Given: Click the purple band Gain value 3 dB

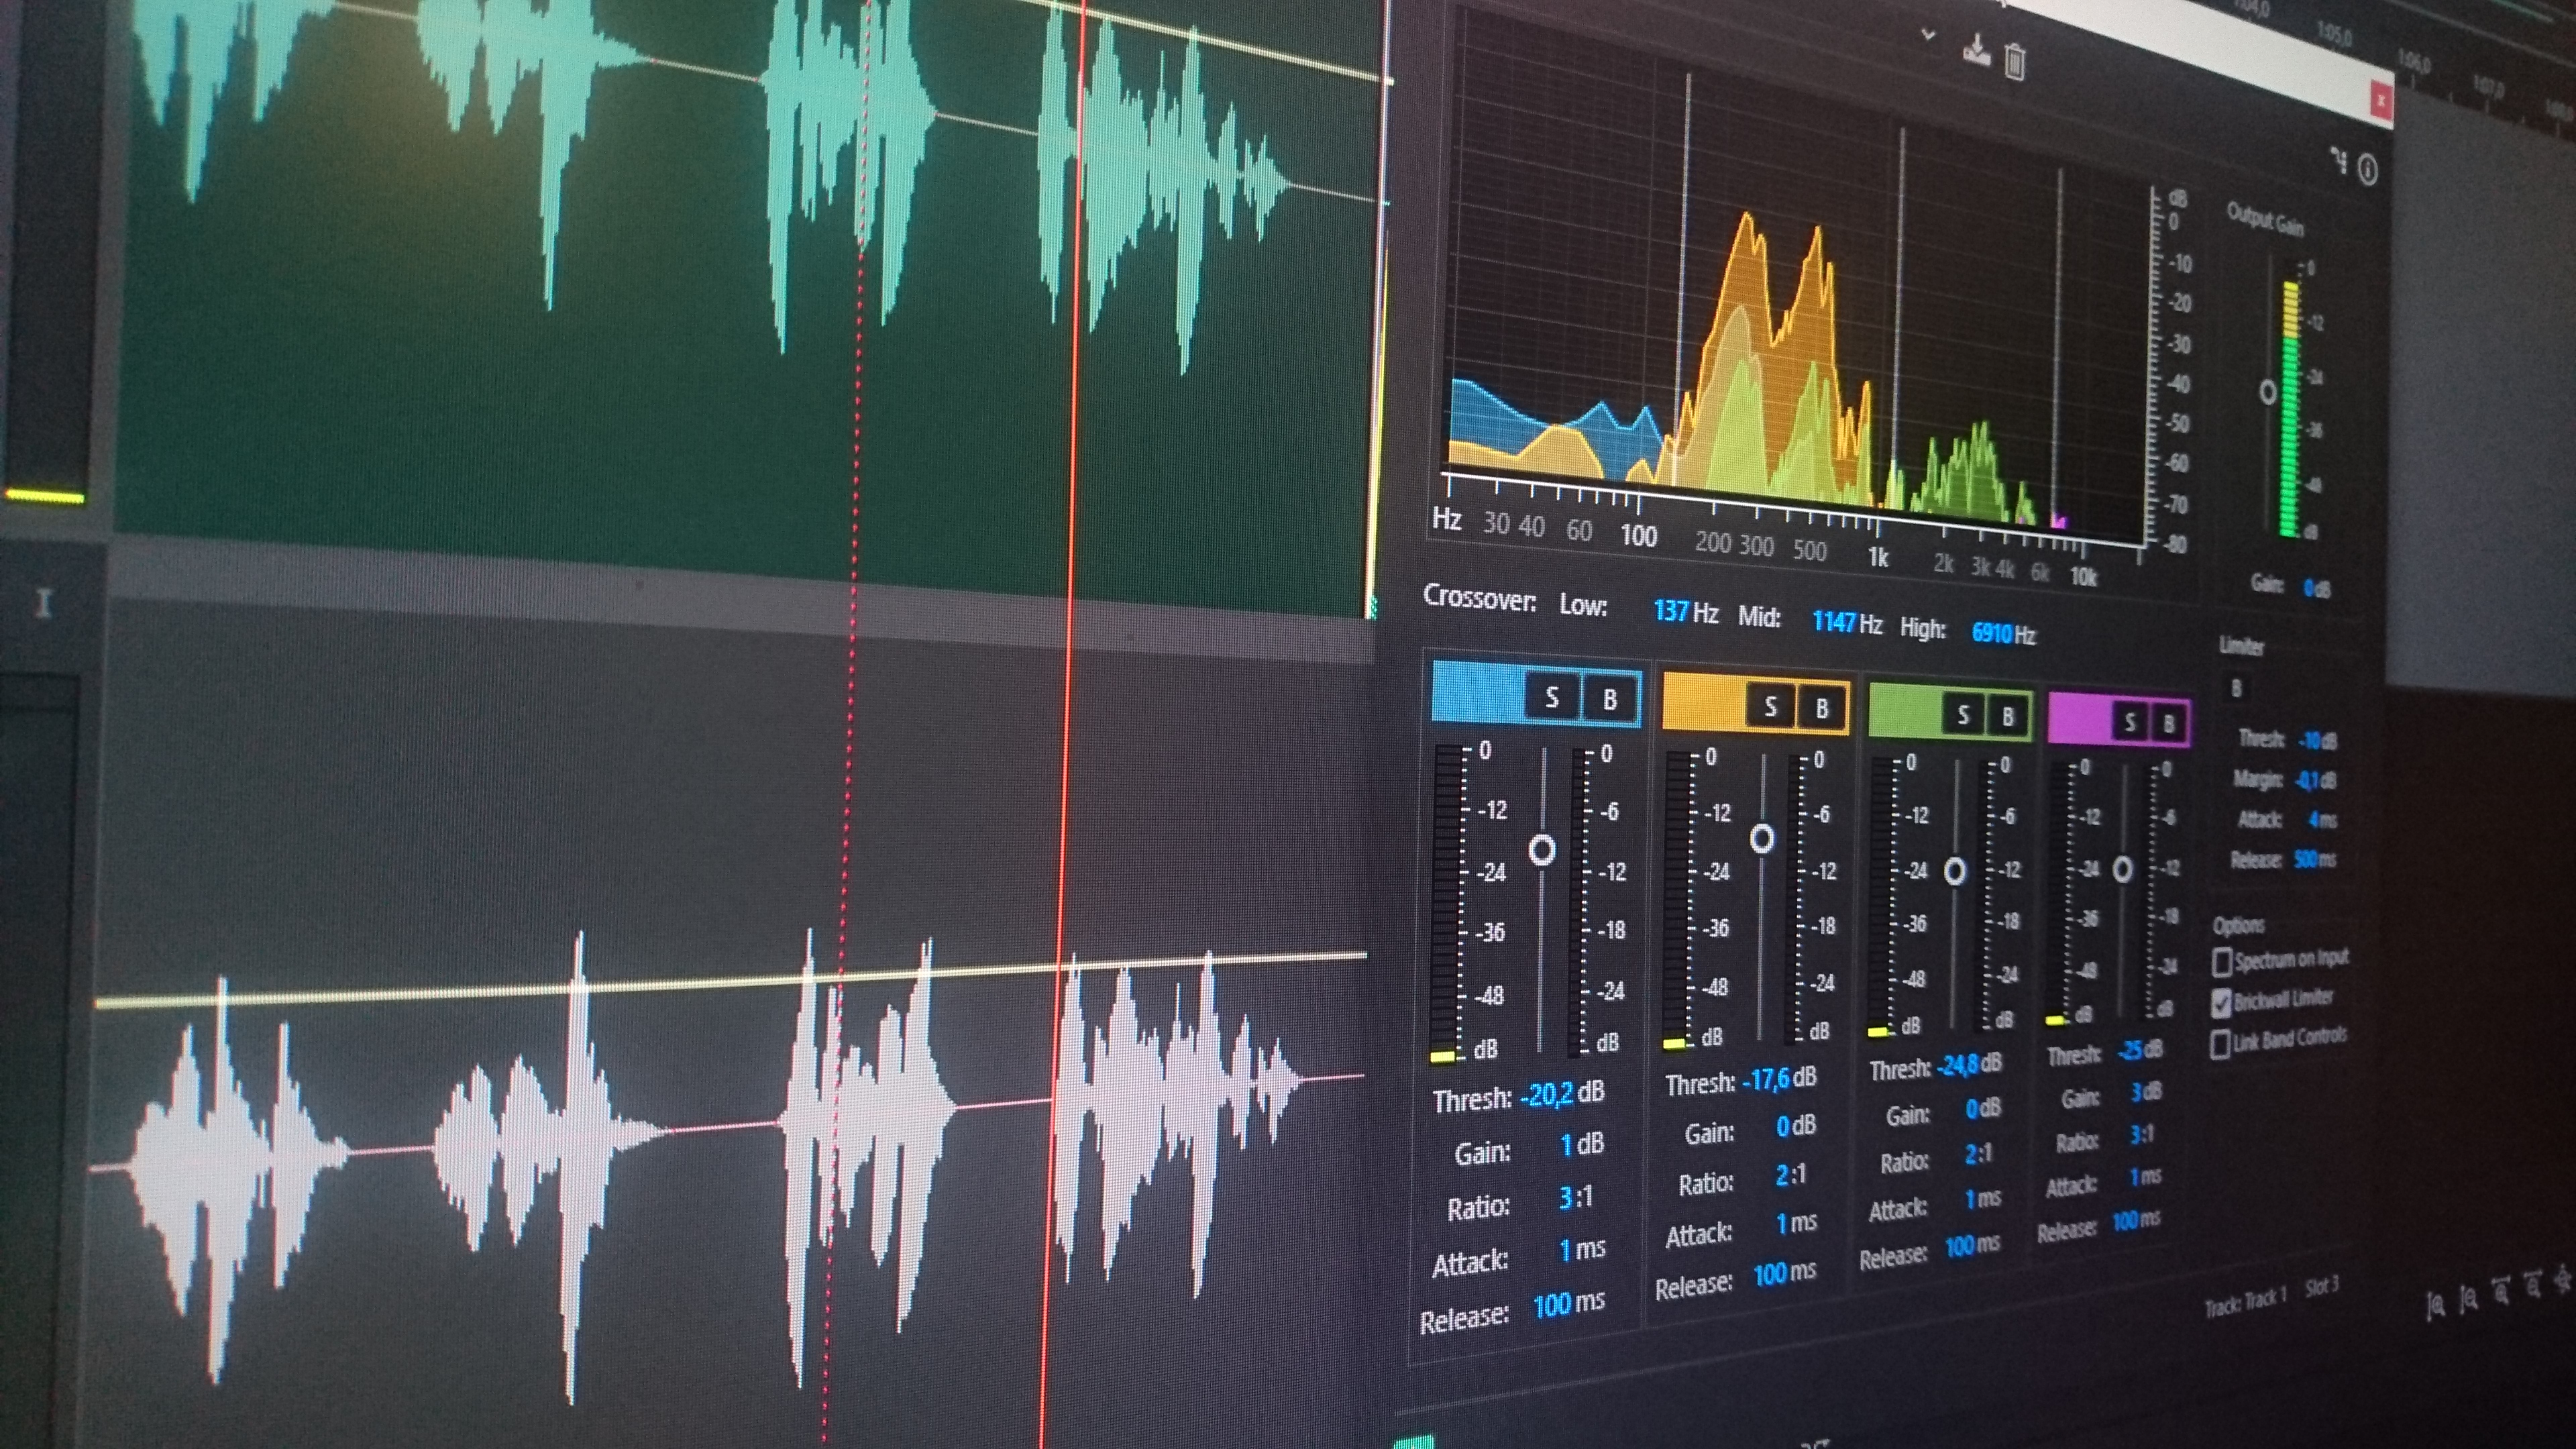Looking at the screenshot, I should 2145,1092.
